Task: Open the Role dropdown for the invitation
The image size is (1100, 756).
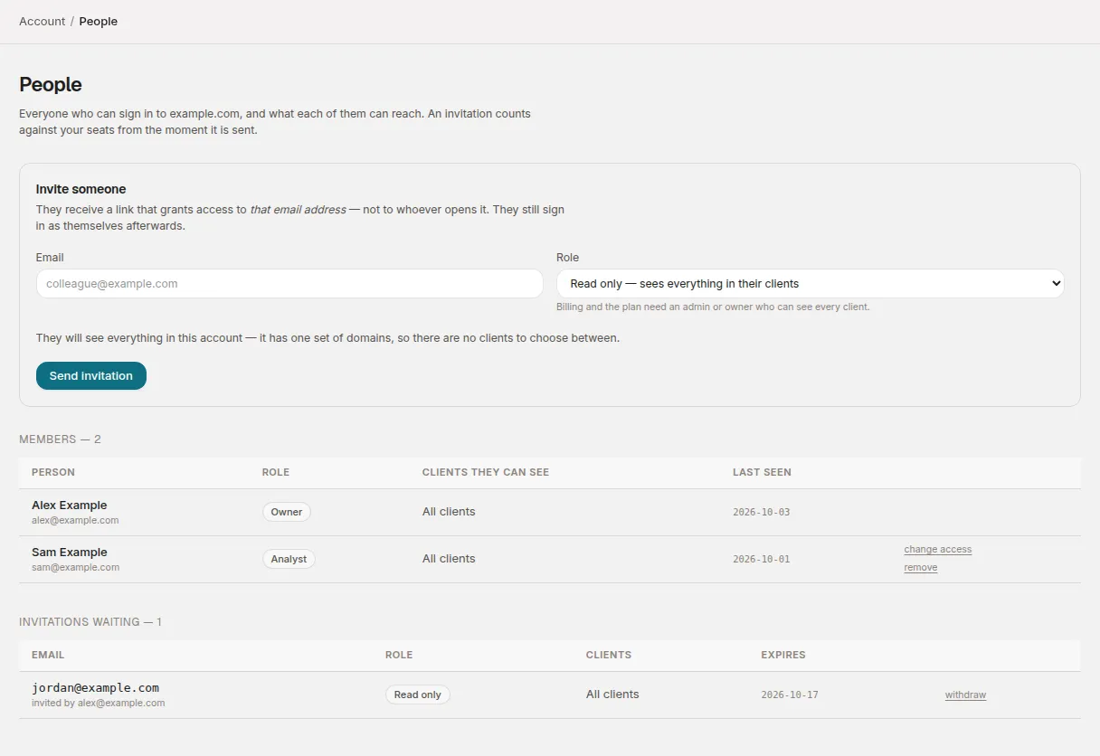Action: point(811,283)
